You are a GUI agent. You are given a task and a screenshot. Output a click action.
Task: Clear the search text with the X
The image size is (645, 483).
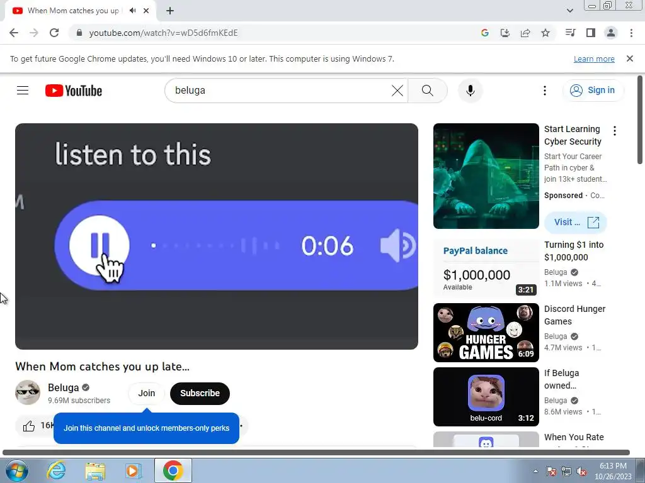[397, 91]
